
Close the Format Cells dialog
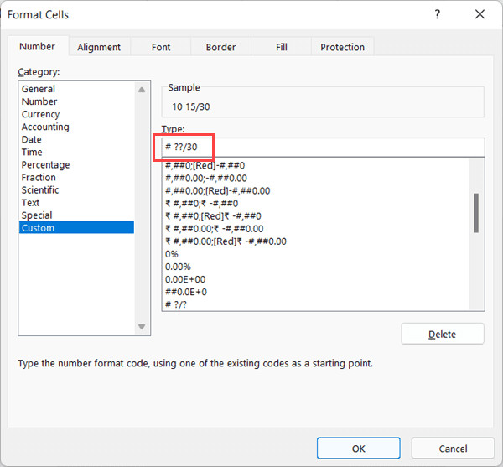coord(480,14)
